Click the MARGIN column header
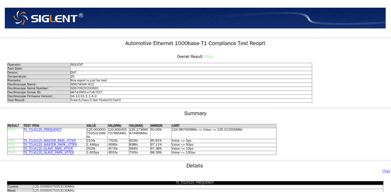391x192 pixels. 156,126
